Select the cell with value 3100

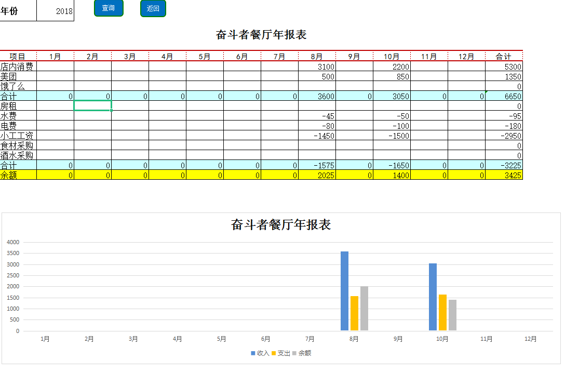pyautogui.click(x=317, y=66)
